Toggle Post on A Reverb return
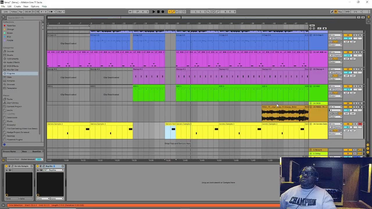 360,150
